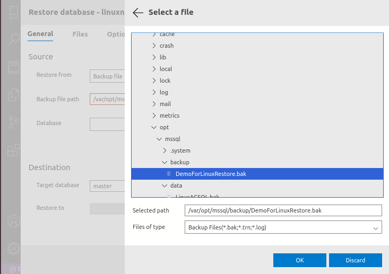
Task: Switch to the General tab
Action: click(40, 34)
